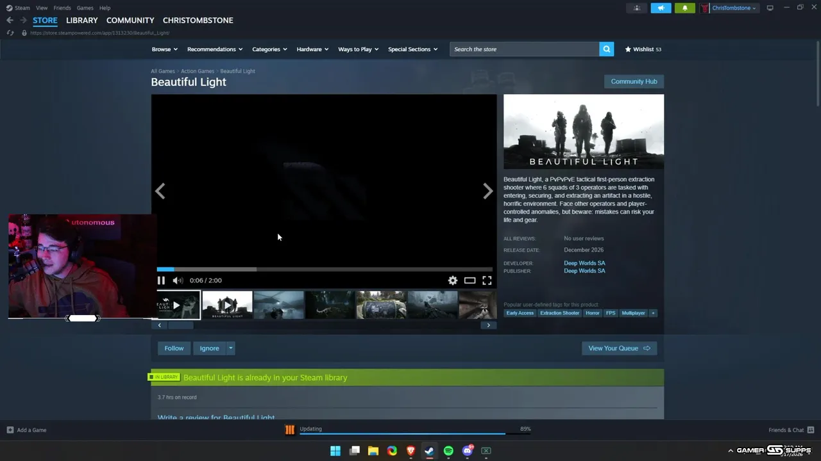The width and height of the screenshot is (821, 461).
Task: Open the Updating download progress bar
Action: coord(415,433)
